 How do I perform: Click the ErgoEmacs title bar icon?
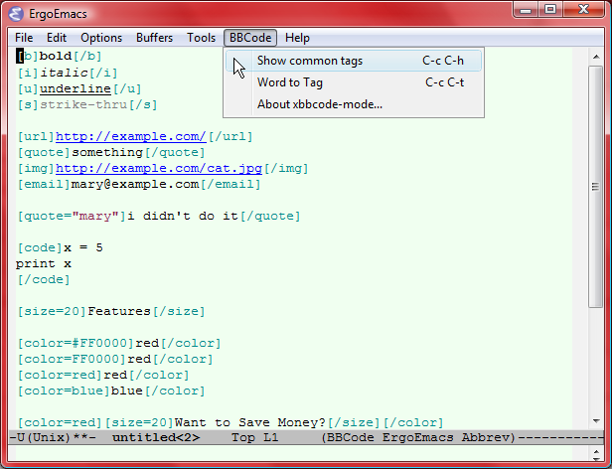16,14
